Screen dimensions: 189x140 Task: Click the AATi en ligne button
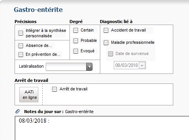tap(29, 95)
